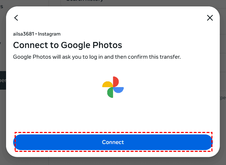Close the Connect to Google Photos dialog
The image size is (226, 165).
point(210,18)
